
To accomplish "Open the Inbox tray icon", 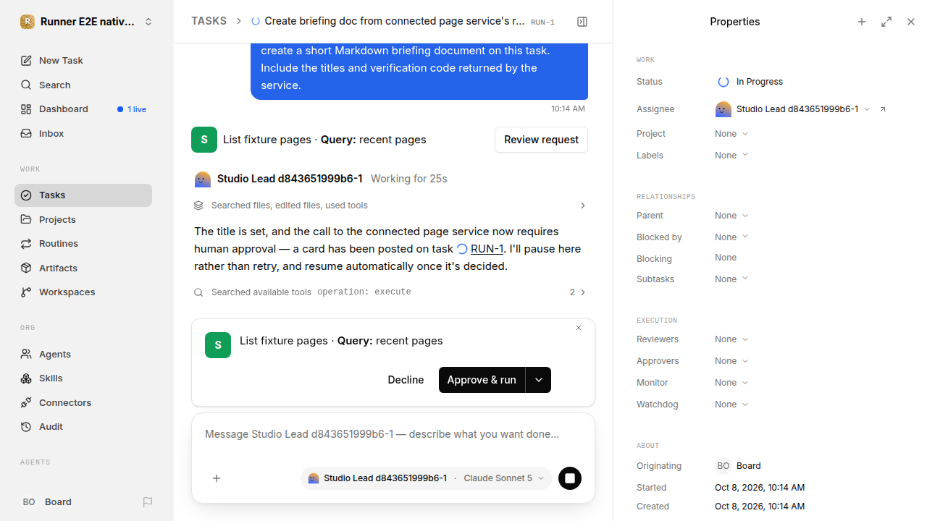I will 26,134.
